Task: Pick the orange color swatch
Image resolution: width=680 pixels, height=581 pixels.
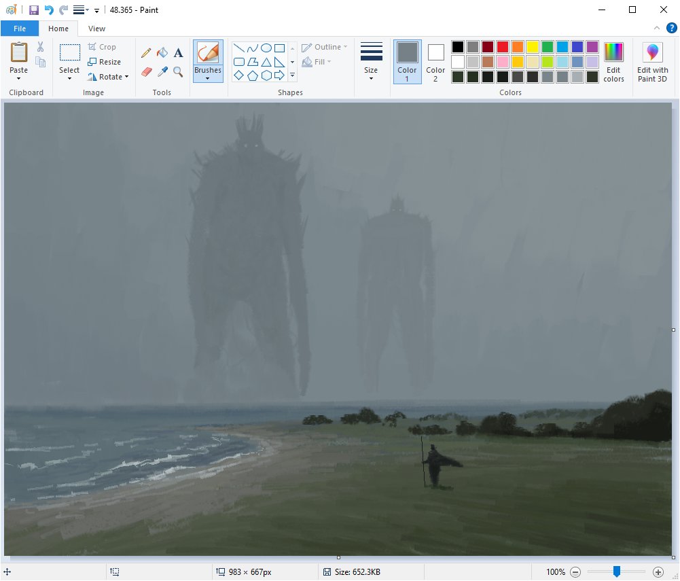Action: point(518,47)
